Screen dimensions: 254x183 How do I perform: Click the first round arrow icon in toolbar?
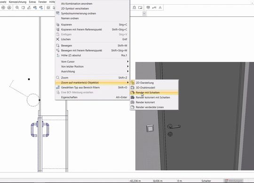click(3, 8)
